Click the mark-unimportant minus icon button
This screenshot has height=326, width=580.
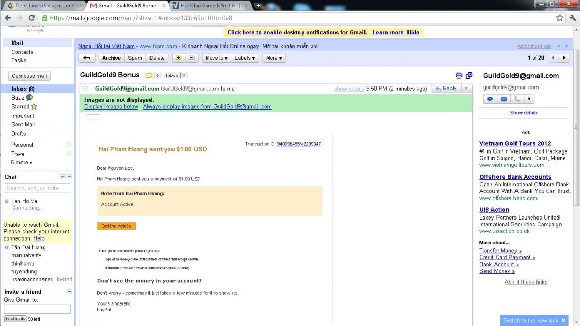click(191, 58)
